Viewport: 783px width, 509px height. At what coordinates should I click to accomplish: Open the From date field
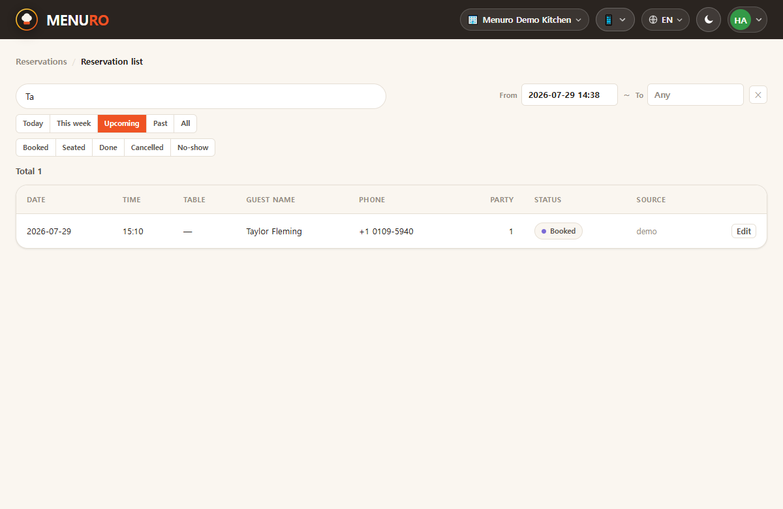click(570, 95)
